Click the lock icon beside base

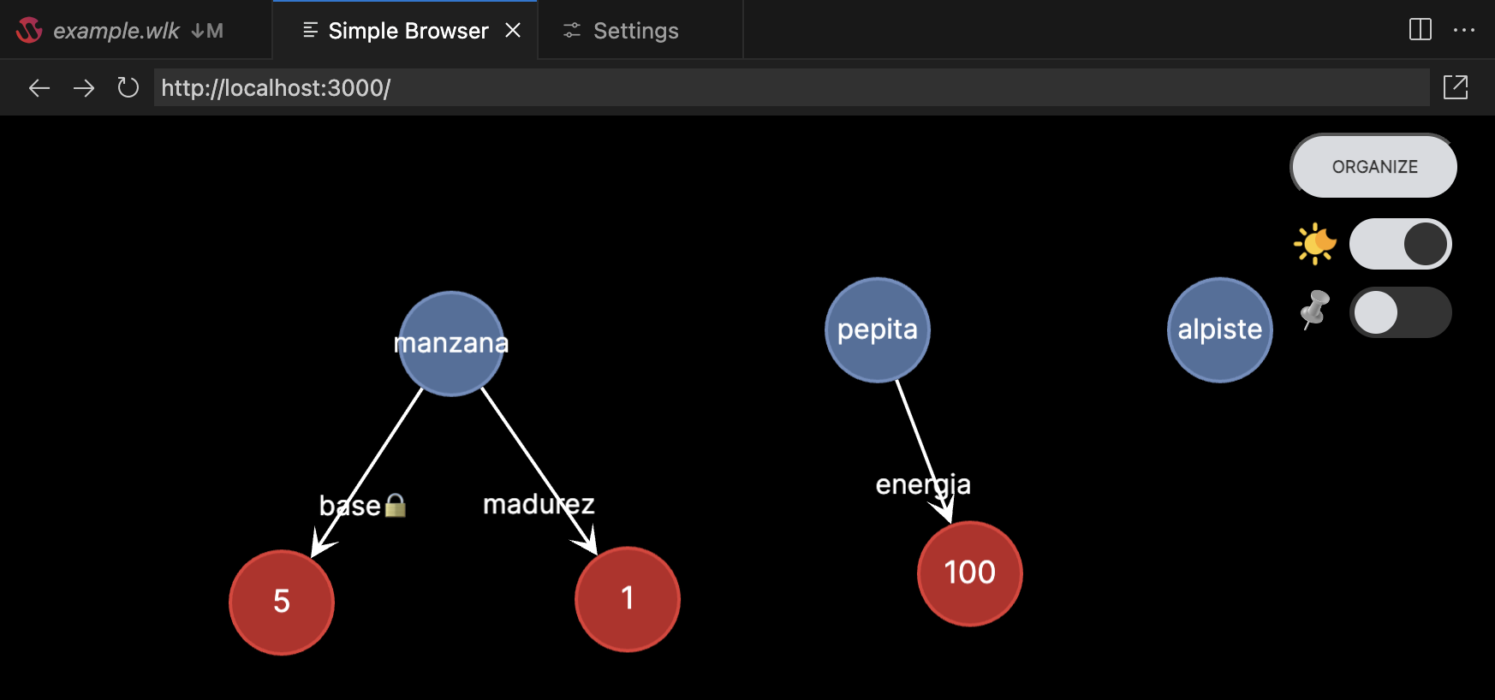(395, 506)
